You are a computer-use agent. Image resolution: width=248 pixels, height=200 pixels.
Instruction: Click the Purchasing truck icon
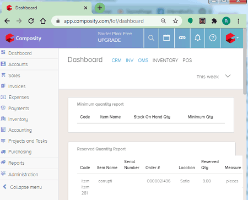3,152
